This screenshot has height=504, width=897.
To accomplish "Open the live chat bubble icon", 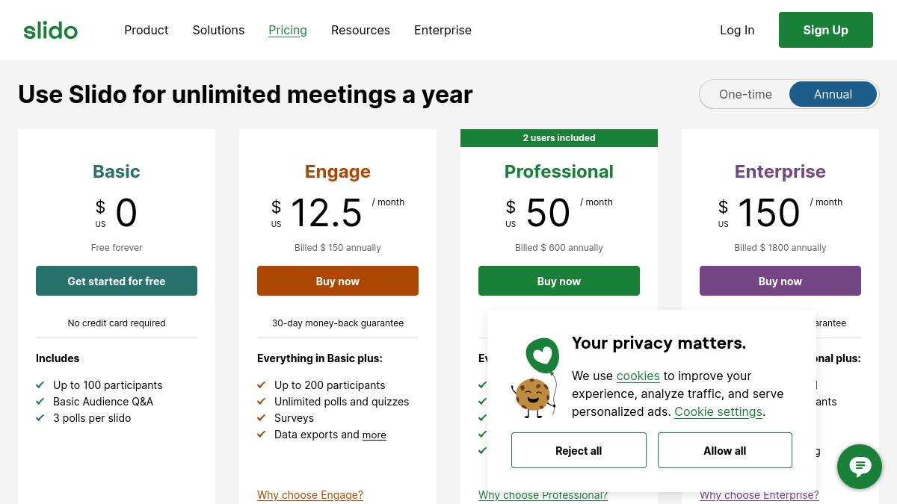I will 859,467.
